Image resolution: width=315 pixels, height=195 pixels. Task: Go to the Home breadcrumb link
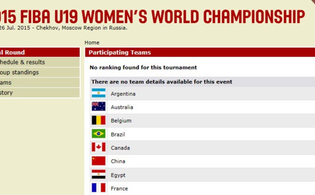92,42
